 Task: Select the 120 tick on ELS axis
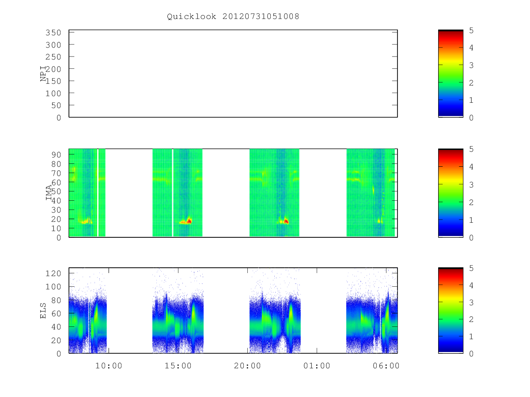point(54,273)
